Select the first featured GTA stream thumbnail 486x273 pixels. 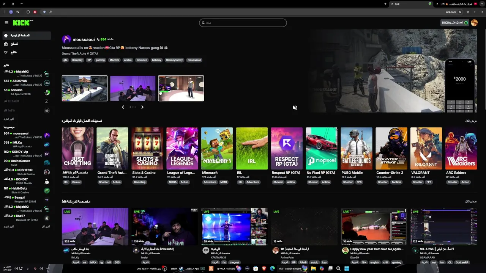[x=85, y=88]
